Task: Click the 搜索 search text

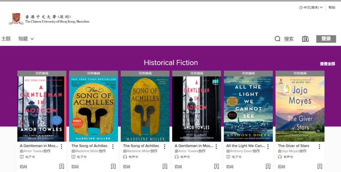Action: 289,39
